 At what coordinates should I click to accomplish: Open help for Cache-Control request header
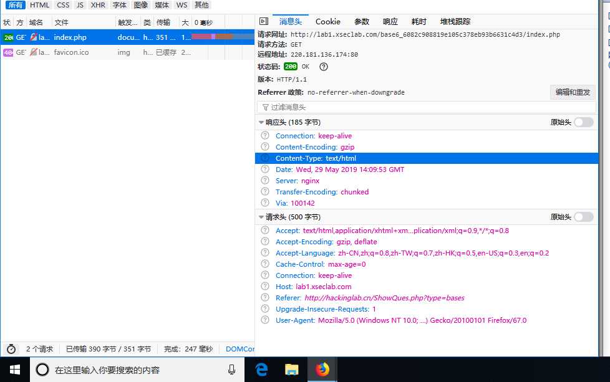click(x=265, y=264)
